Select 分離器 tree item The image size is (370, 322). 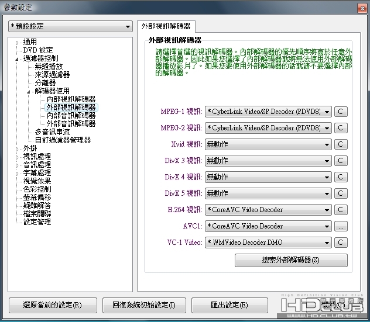tap(45, 83)
